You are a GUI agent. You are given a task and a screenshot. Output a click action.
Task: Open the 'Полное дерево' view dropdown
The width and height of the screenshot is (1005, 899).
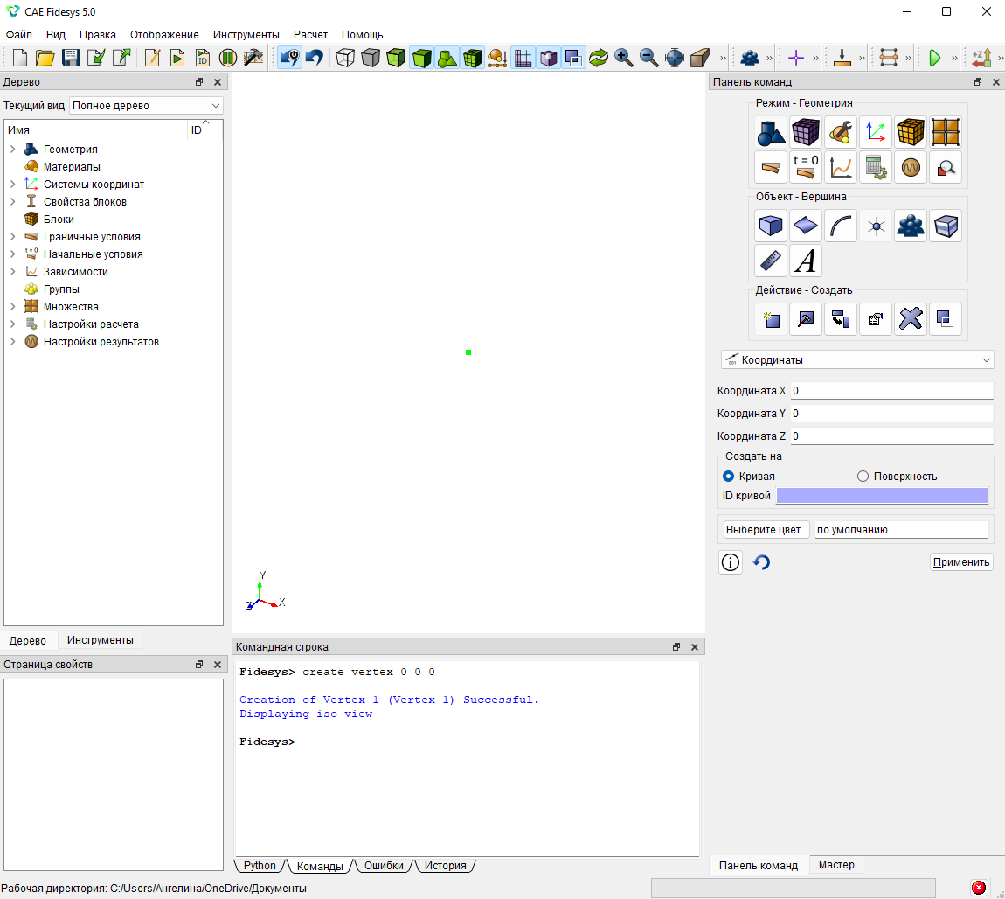tap(146, 106)
